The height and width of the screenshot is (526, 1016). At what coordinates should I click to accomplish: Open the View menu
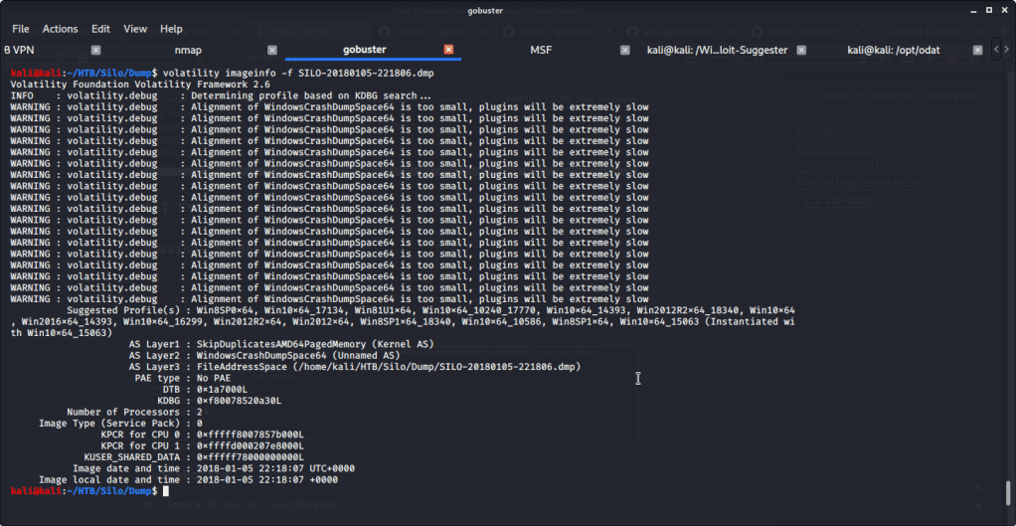click(135, 29)
